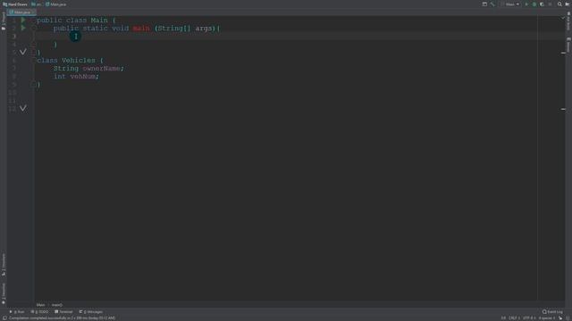Image resolution: width=572 pixels, height=321 pixels.
Task: Click the fold end marker on line 9
Action: (33, 84)
